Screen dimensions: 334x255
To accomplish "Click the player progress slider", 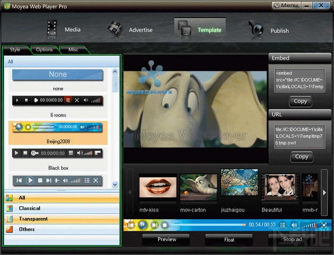I will click(209, 225).
